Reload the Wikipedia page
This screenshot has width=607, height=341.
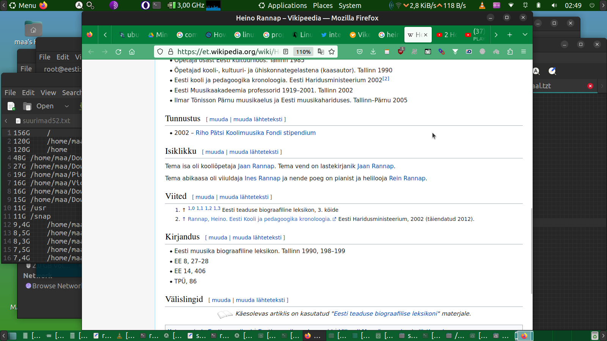click(x=118, y=52)
